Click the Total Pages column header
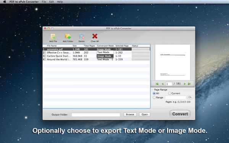This screenshot has height=143, width=229. (90, 46)
